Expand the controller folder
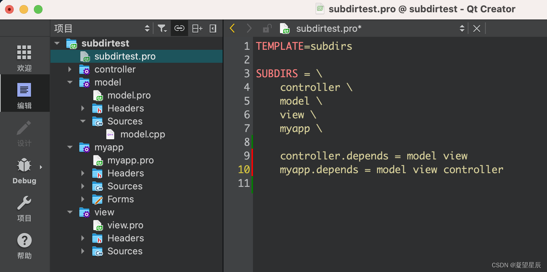Viewport: 547px width, 272px height. (70, 69)
